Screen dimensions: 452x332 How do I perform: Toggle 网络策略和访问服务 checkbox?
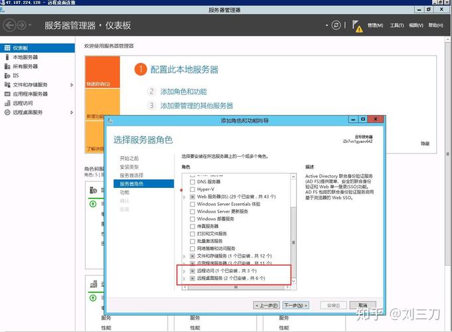[192, 248]
